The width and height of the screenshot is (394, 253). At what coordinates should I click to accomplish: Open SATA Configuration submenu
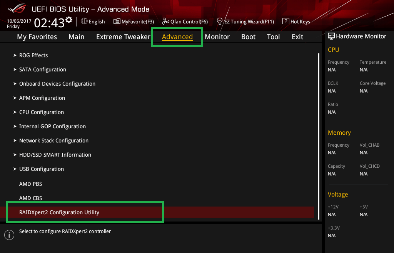tap(43, 69)
